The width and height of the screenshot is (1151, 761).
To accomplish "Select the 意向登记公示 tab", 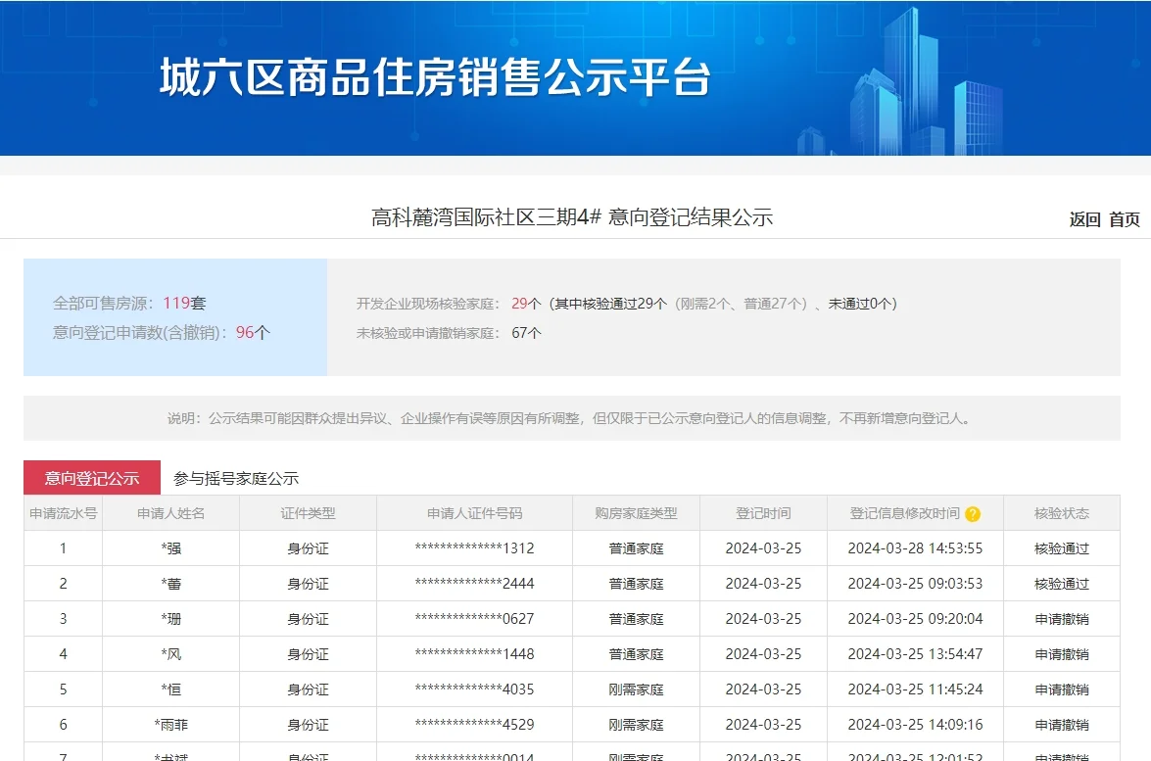I will tap(93, 477).
